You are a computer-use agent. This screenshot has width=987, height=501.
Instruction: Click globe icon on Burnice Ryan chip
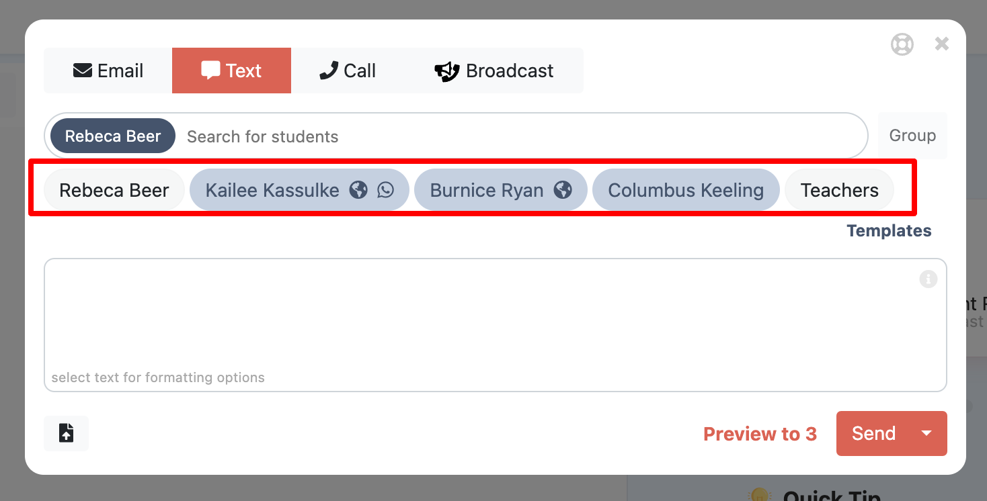pos(563,190)
